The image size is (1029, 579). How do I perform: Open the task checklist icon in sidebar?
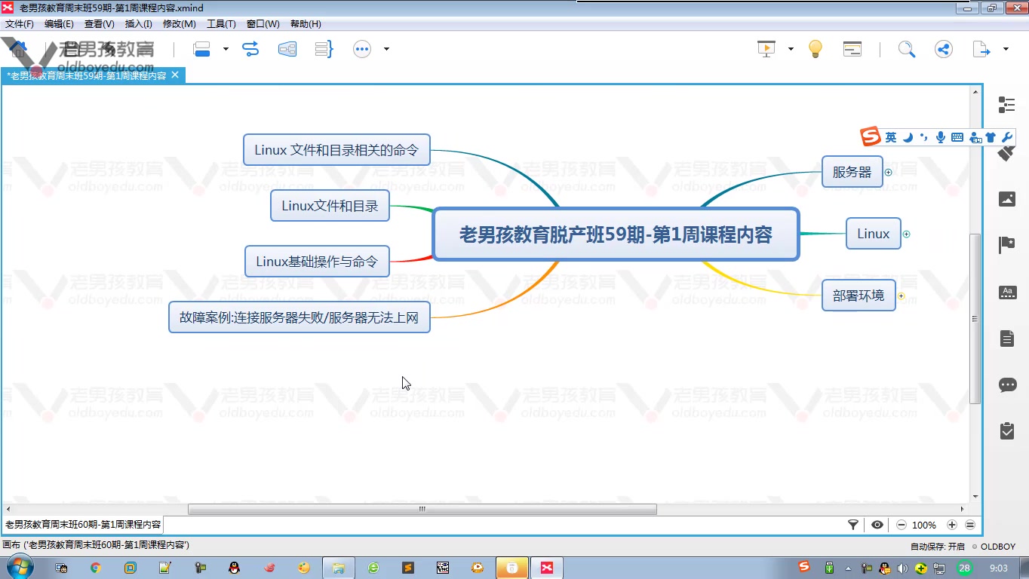coord(1007,430)
